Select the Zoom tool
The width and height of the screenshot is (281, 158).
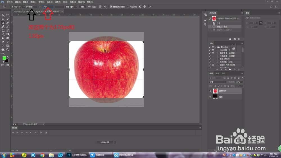click(x=8, y=49)
